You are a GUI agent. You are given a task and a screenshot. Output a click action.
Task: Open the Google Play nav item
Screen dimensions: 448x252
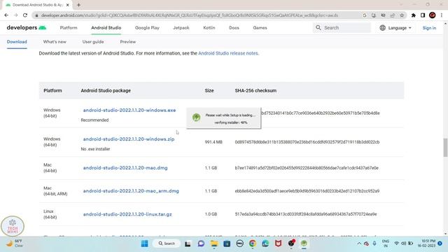147,28
